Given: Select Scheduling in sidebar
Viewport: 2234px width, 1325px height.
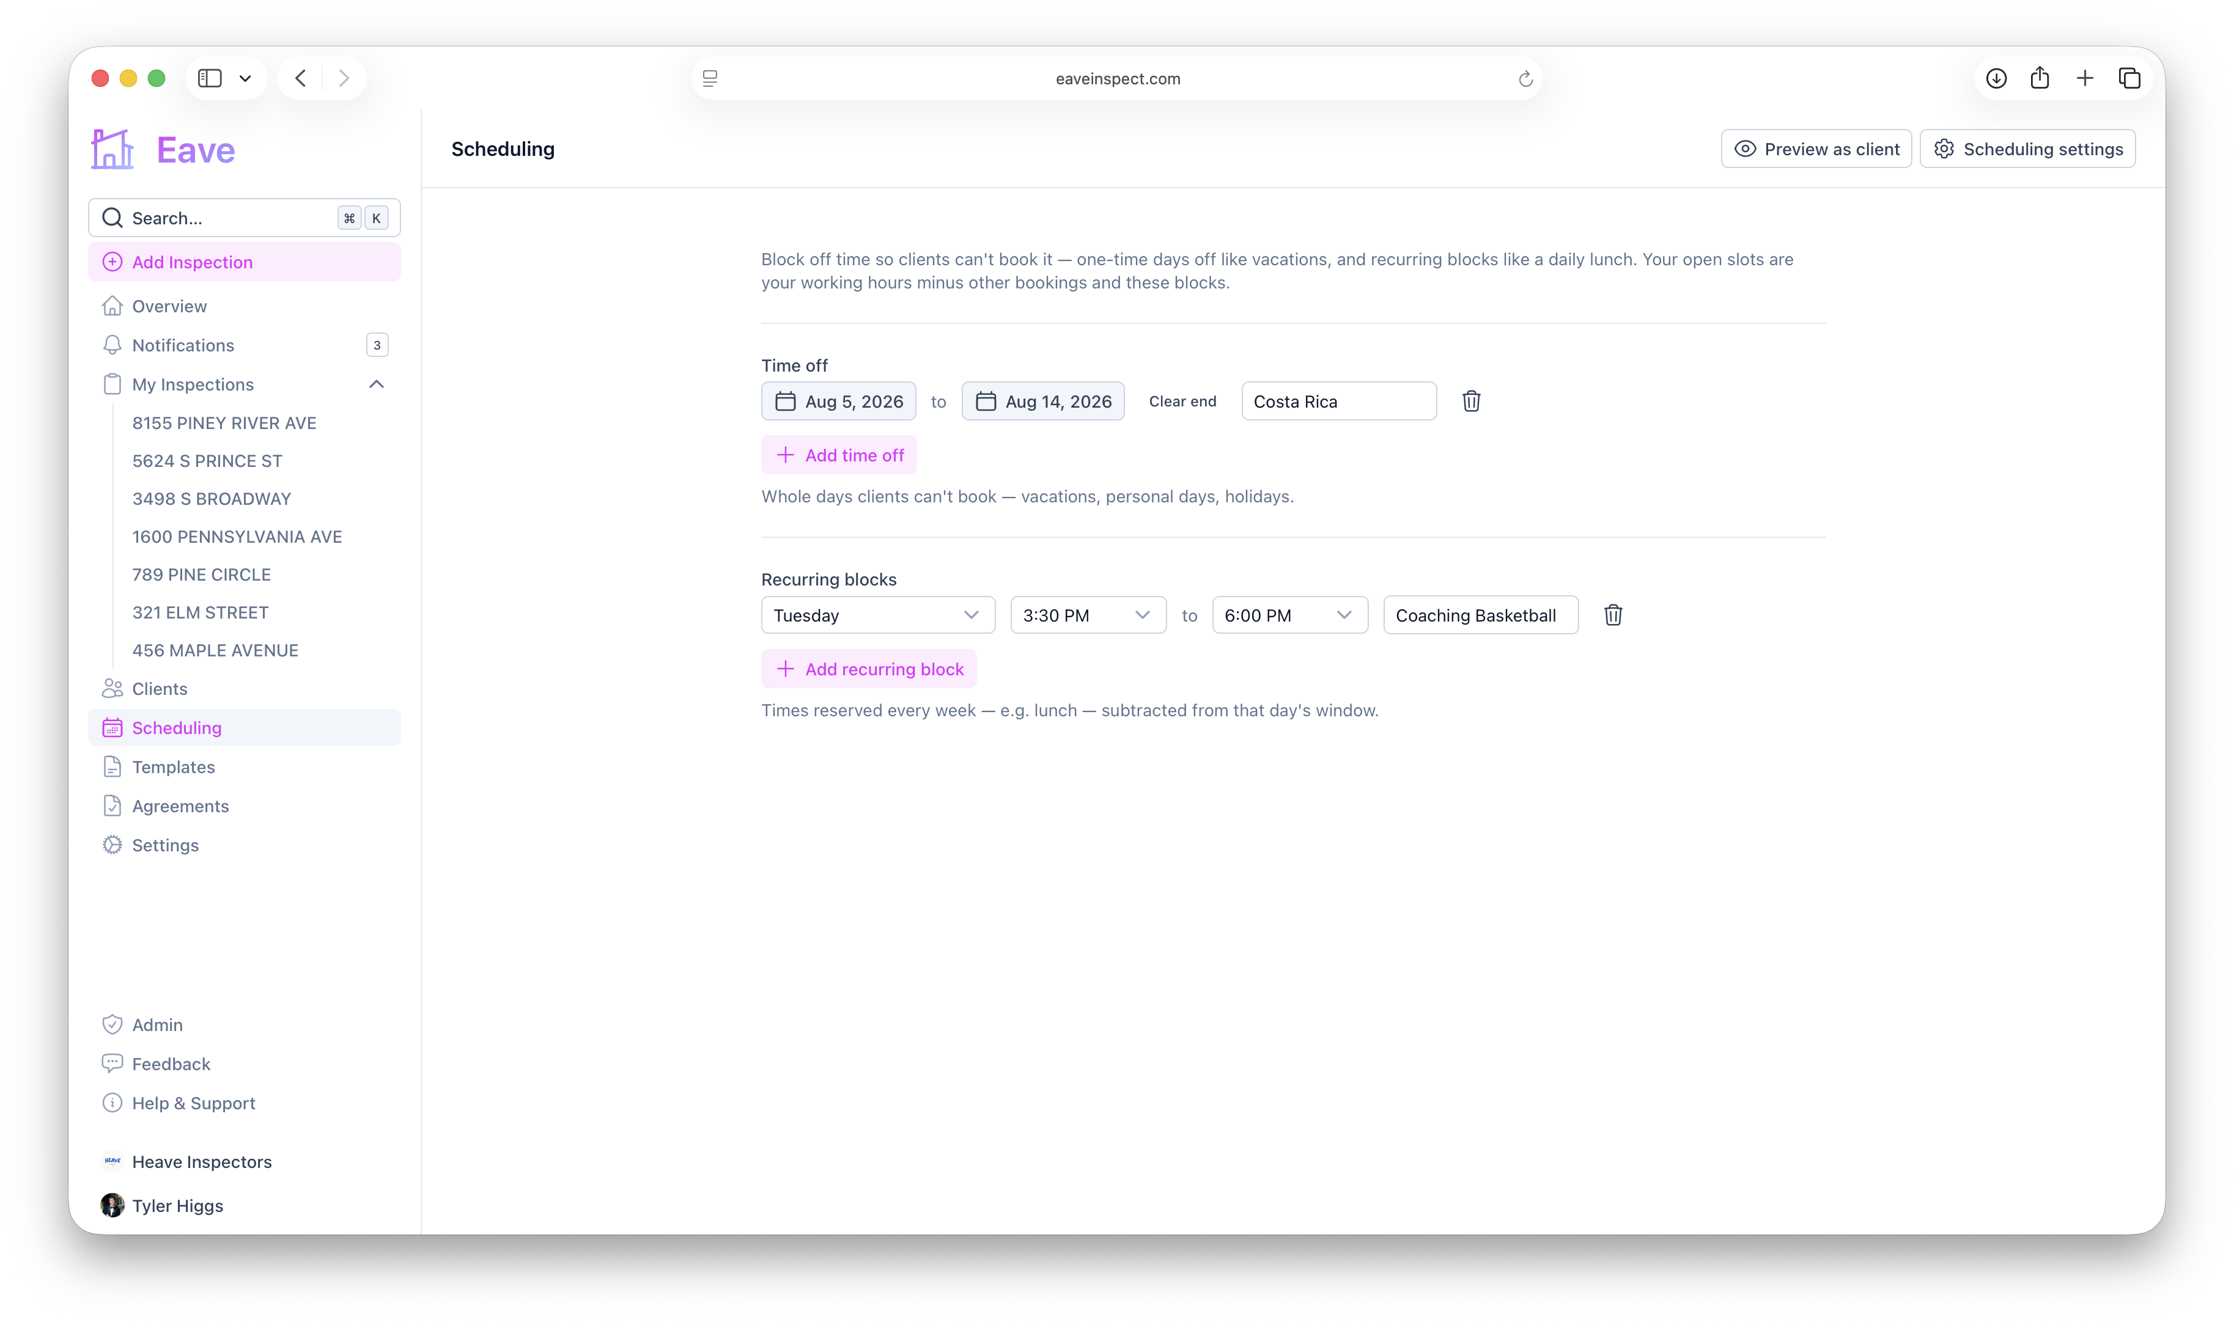Looking at the screenshot, I should 244,728.
